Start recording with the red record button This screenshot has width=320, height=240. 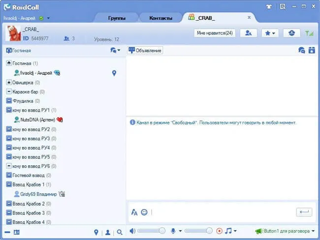click(x=220, y=231)
